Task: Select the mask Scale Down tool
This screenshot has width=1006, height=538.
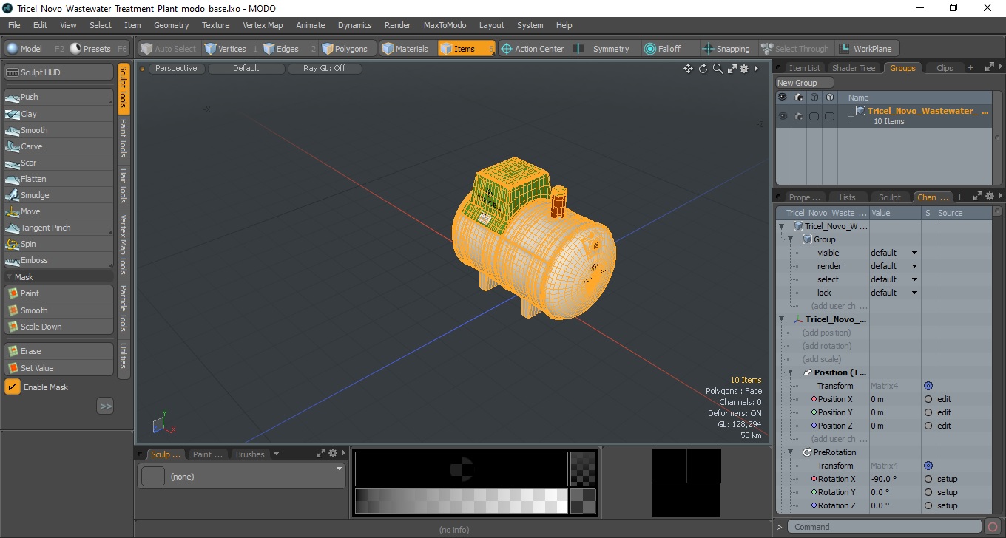Action: [58, 327]
